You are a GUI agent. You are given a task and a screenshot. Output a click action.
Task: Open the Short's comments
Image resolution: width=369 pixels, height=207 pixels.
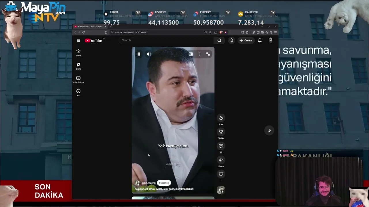221,146
